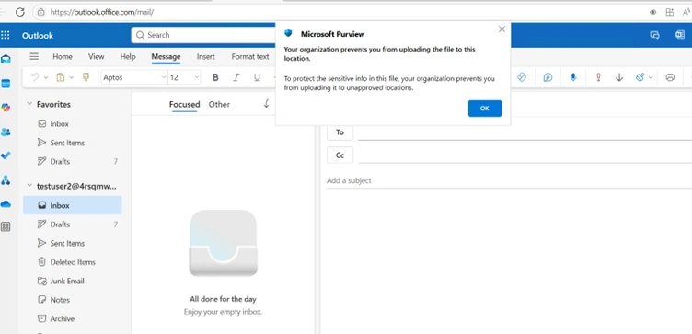692x334 pixels.
Task: Open the Mail app in the left rail
Action: point(6,59)
